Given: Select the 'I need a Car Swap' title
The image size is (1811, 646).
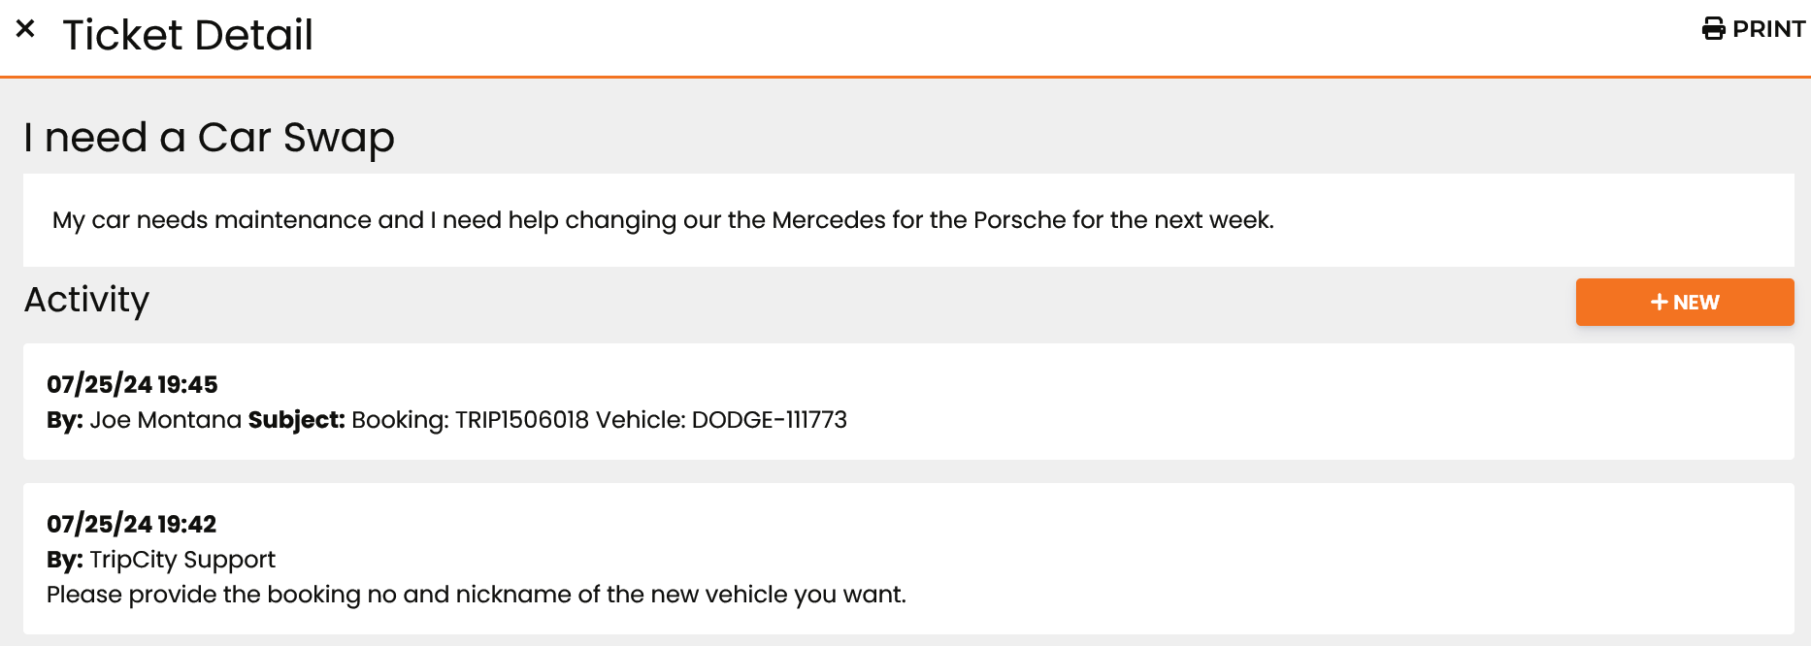Looking at the screenshot, I should [209, 137].
